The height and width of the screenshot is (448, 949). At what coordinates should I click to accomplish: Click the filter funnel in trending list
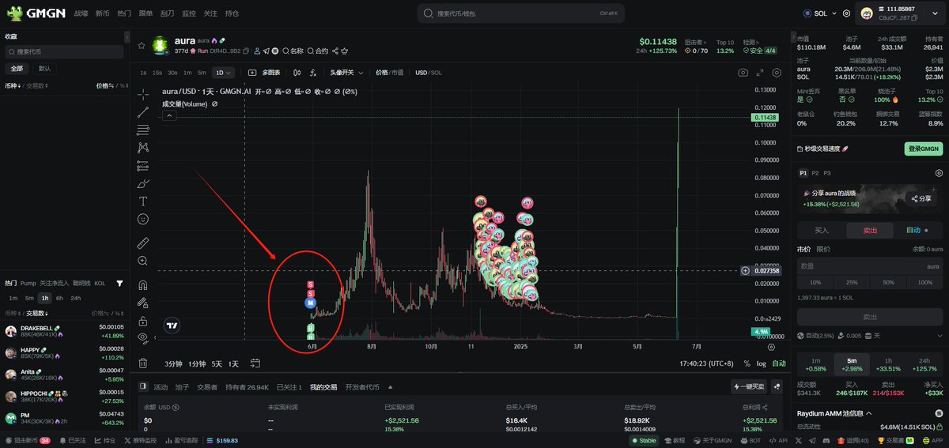[x=119, y=283]
